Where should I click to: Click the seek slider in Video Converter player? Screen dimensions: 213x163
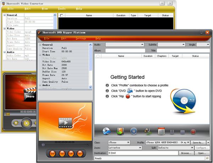click(8, 114)
